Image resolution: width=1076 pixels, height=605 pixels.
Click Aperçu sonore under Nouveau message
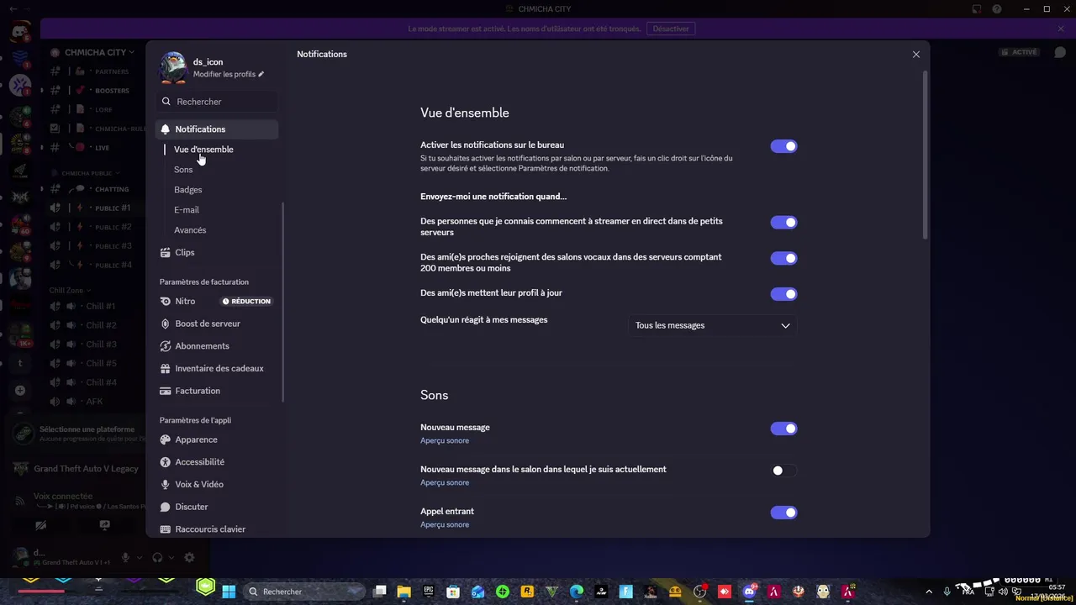(445, 440)
